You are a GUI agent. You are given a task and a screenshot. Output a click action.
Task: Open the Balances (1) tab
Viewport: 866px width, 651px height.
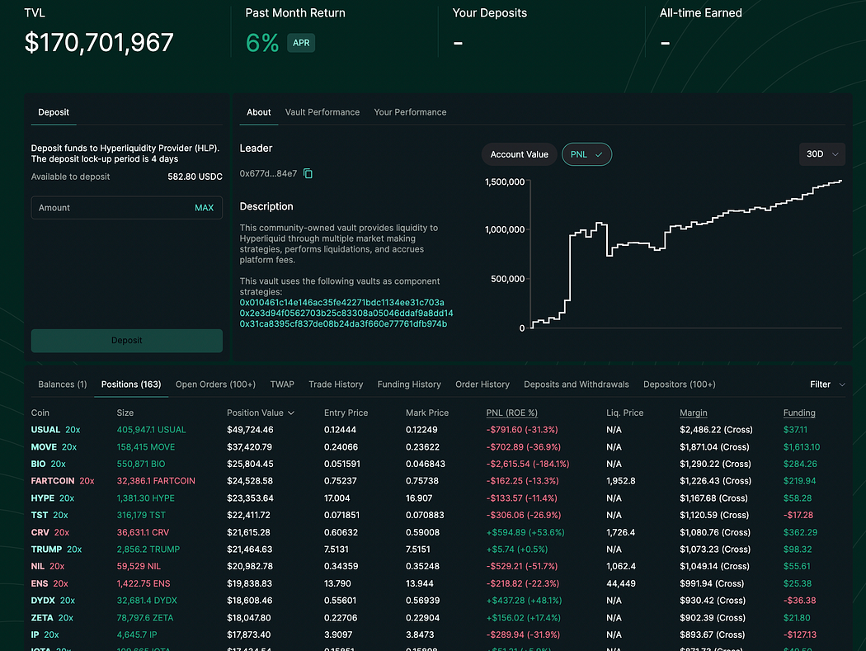coord(63,384)
